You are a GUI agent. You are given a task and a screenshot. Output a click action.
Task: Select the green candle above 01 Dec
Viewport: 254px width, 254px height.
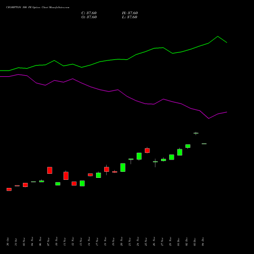(180, 152)
